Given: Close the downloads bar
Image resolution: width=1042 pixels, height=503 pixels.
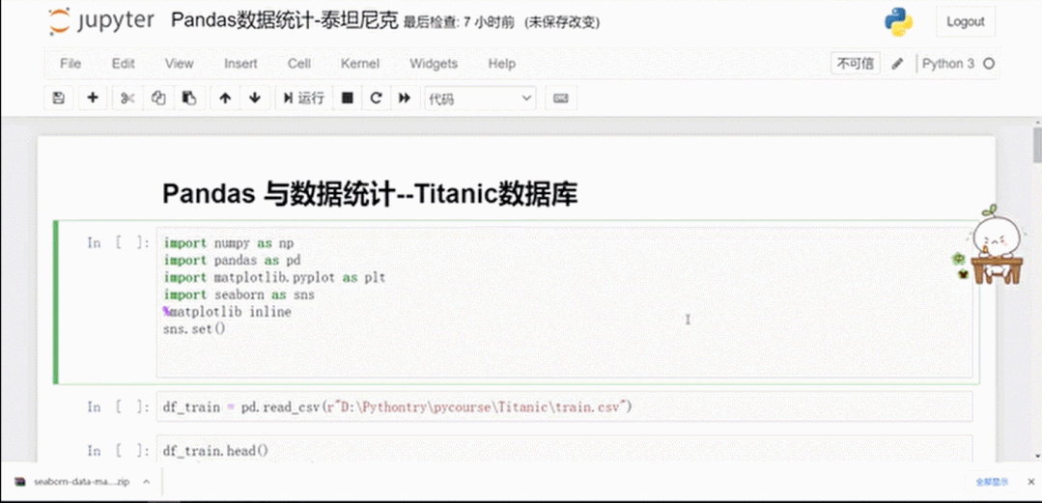Looking at the screenshot, I should click(1030, 482).
